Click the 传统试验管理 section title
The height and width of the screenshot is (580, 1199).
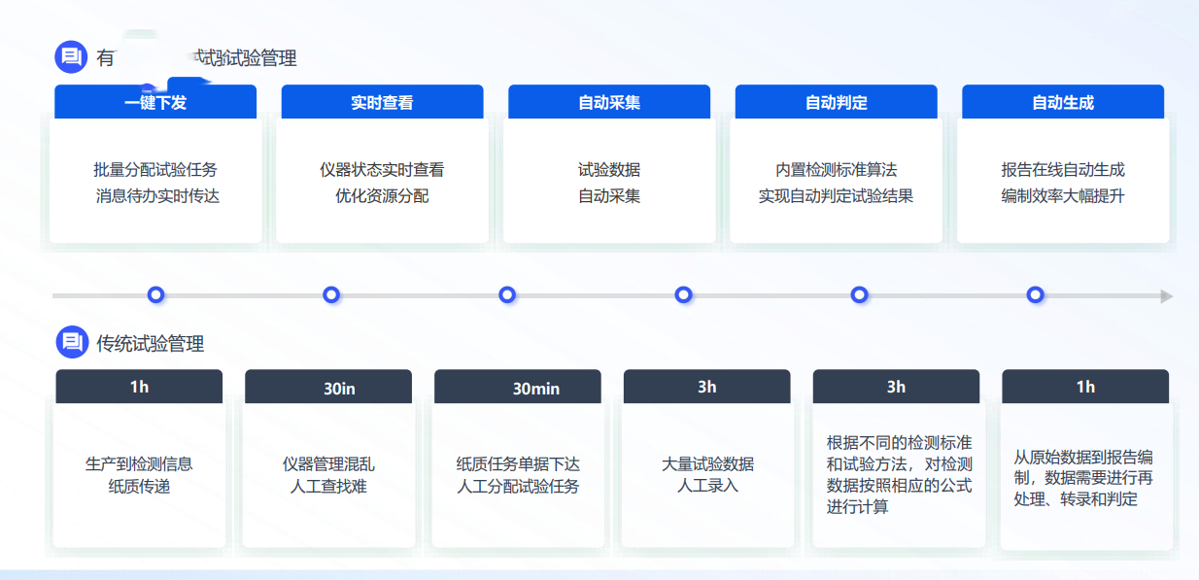coord(150,343)
